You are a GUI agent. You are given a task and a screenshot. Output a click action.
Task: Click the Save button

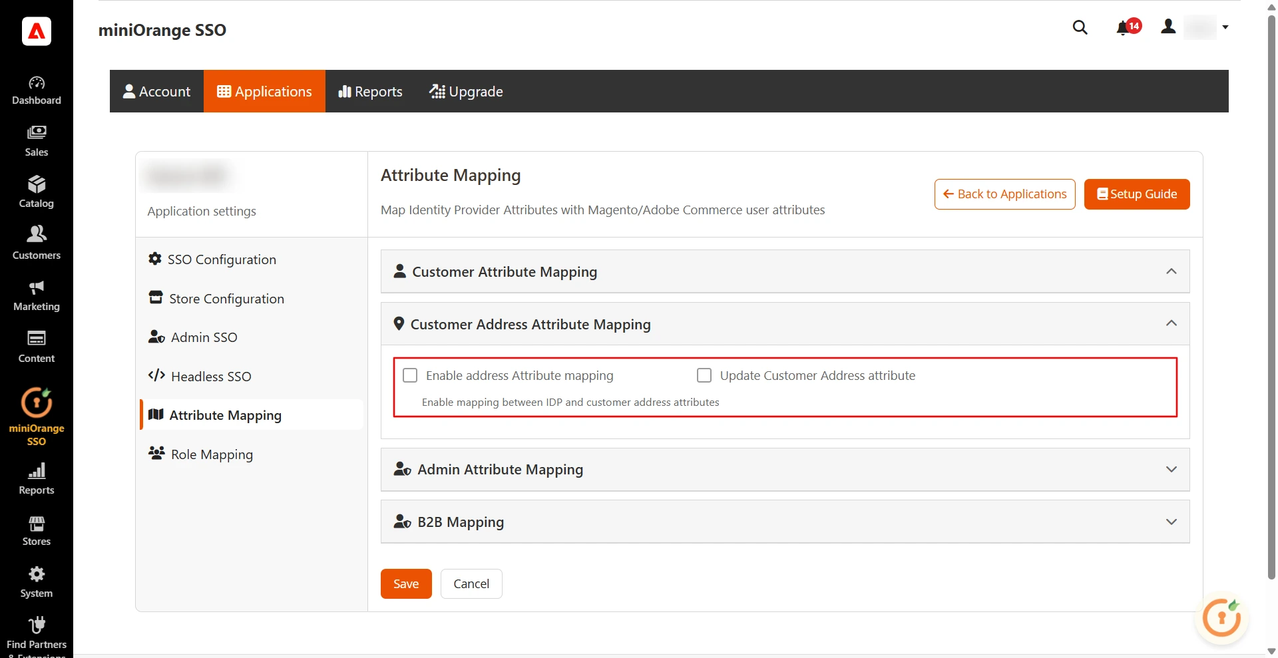[x=406, y=583]
